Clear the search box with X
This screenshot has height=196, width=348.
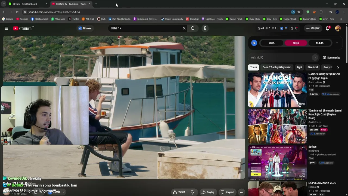click(x=184, y=28)
